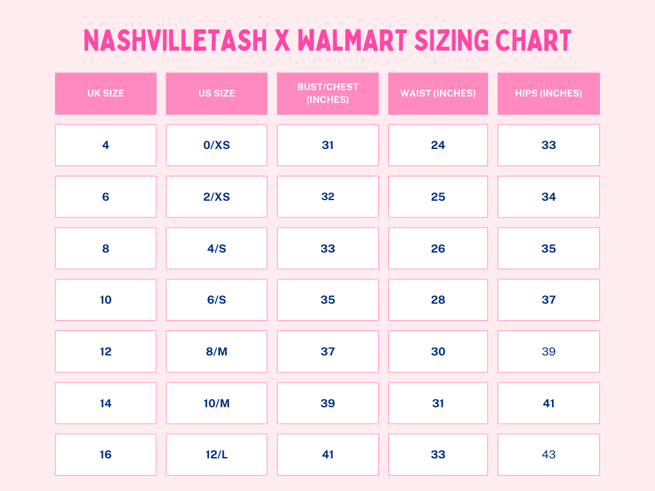Screen dimensions: 655x491
Task: Click the chart title heading
Action: tap(327, 40)
